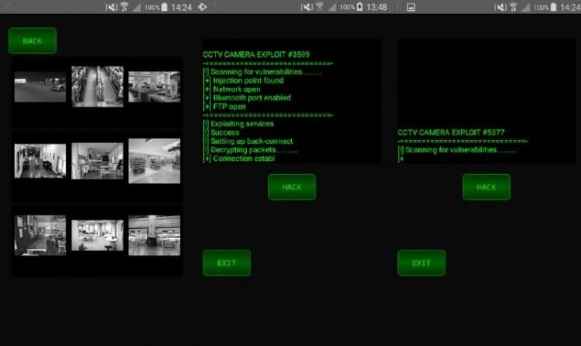Image resolution: width=581 pixels, height=346 pixels.
Task: Open the lounge with round tables thumbnail
Action: 97,236
